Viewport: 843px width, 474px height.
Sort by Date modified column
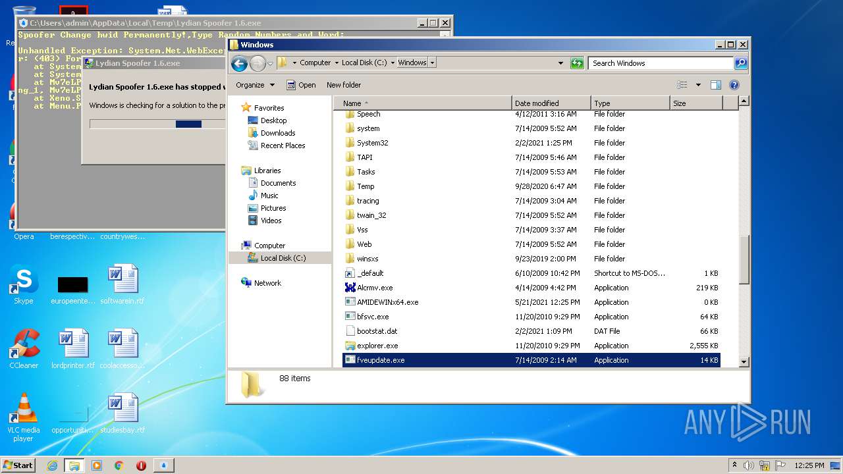click(x=551, y=103)
